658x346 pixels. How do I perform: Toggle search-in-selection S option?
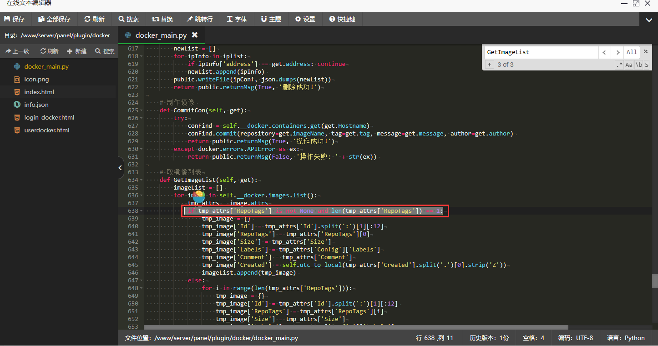[647, 65]
